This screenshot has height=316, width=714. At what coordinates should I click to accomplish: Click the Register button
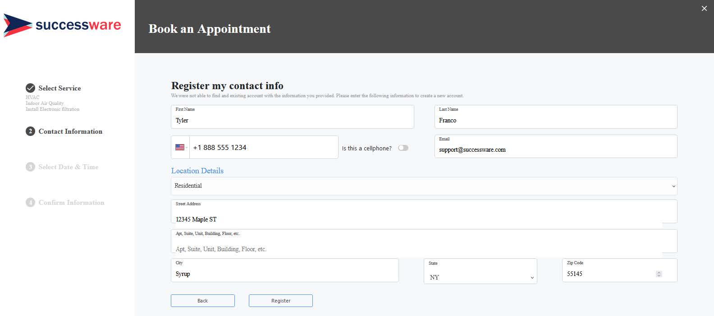point(281,301)
